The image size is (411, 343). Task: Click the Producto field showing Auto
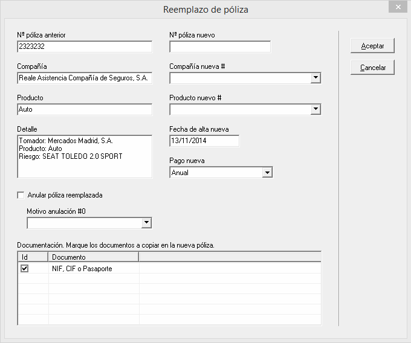[85, 109]
